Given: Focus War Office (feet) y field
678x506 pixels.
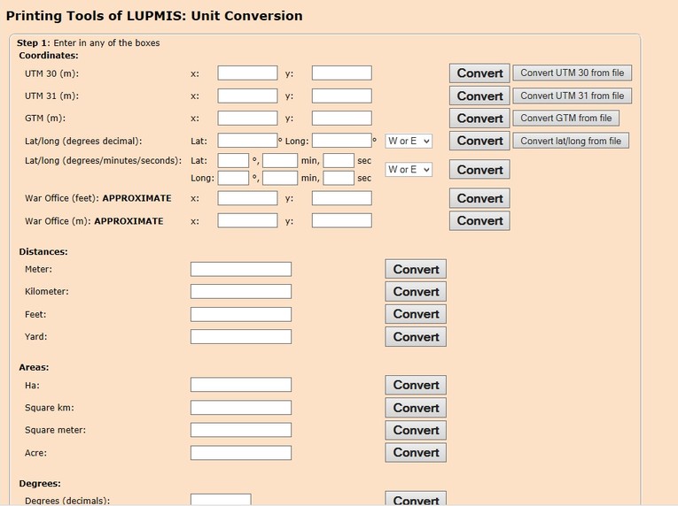Looking at the screenshot, I should [x=341, y=198].
